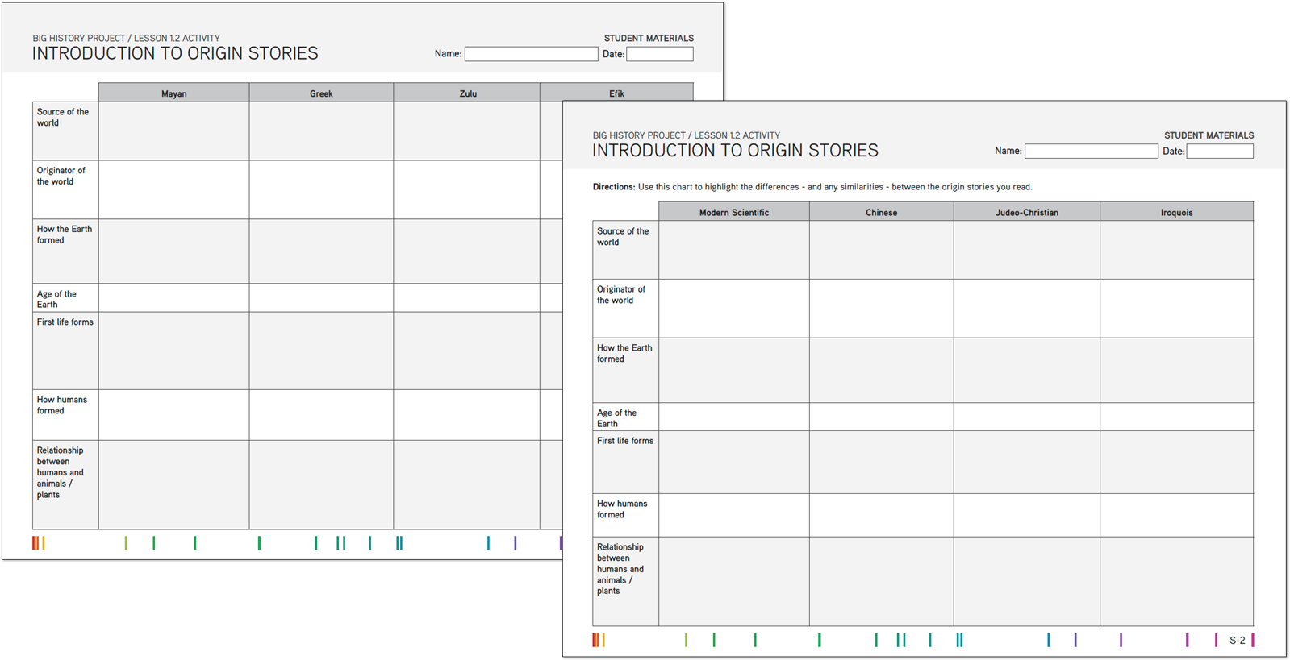The height and width of the screenshot is (660, 1290).
Task: Click the front page 'INTRODUCTION TO ORIGIN STORIES' title
Action: point(735,151)
